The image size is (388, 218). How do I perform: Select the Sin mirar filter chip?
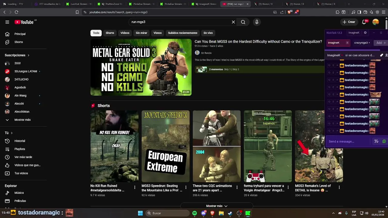pos(141,33)
